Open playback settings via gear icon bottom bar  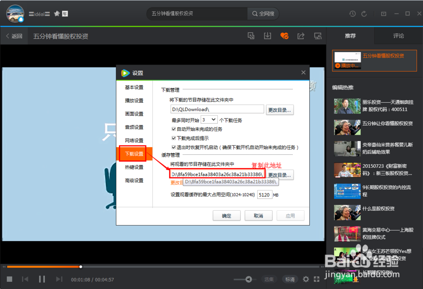click(x=306, y=279)
